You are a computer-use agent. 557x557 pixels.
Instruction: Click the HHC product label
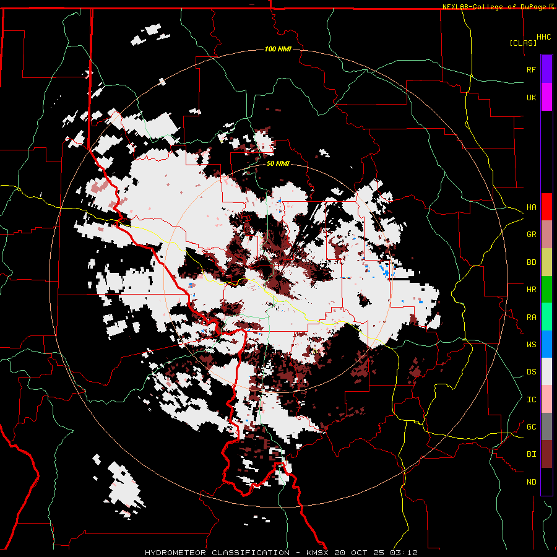coord(543,37)
